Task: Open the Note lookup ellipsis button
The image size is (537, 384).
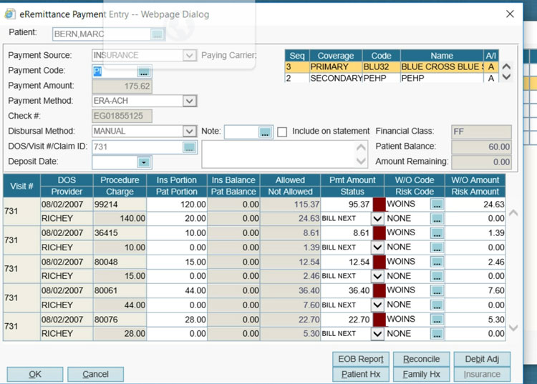Action: (265, 132)
